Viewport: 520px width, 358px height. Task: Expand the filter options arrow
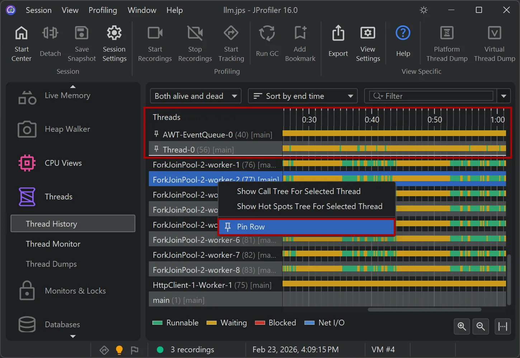click(x=504, y=96)
